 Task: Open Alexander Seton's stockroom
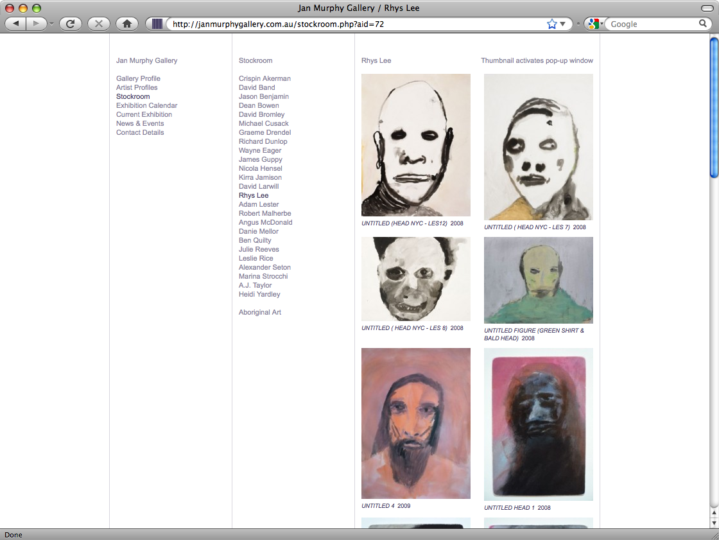pyautogui.click(x=264, y=267)
